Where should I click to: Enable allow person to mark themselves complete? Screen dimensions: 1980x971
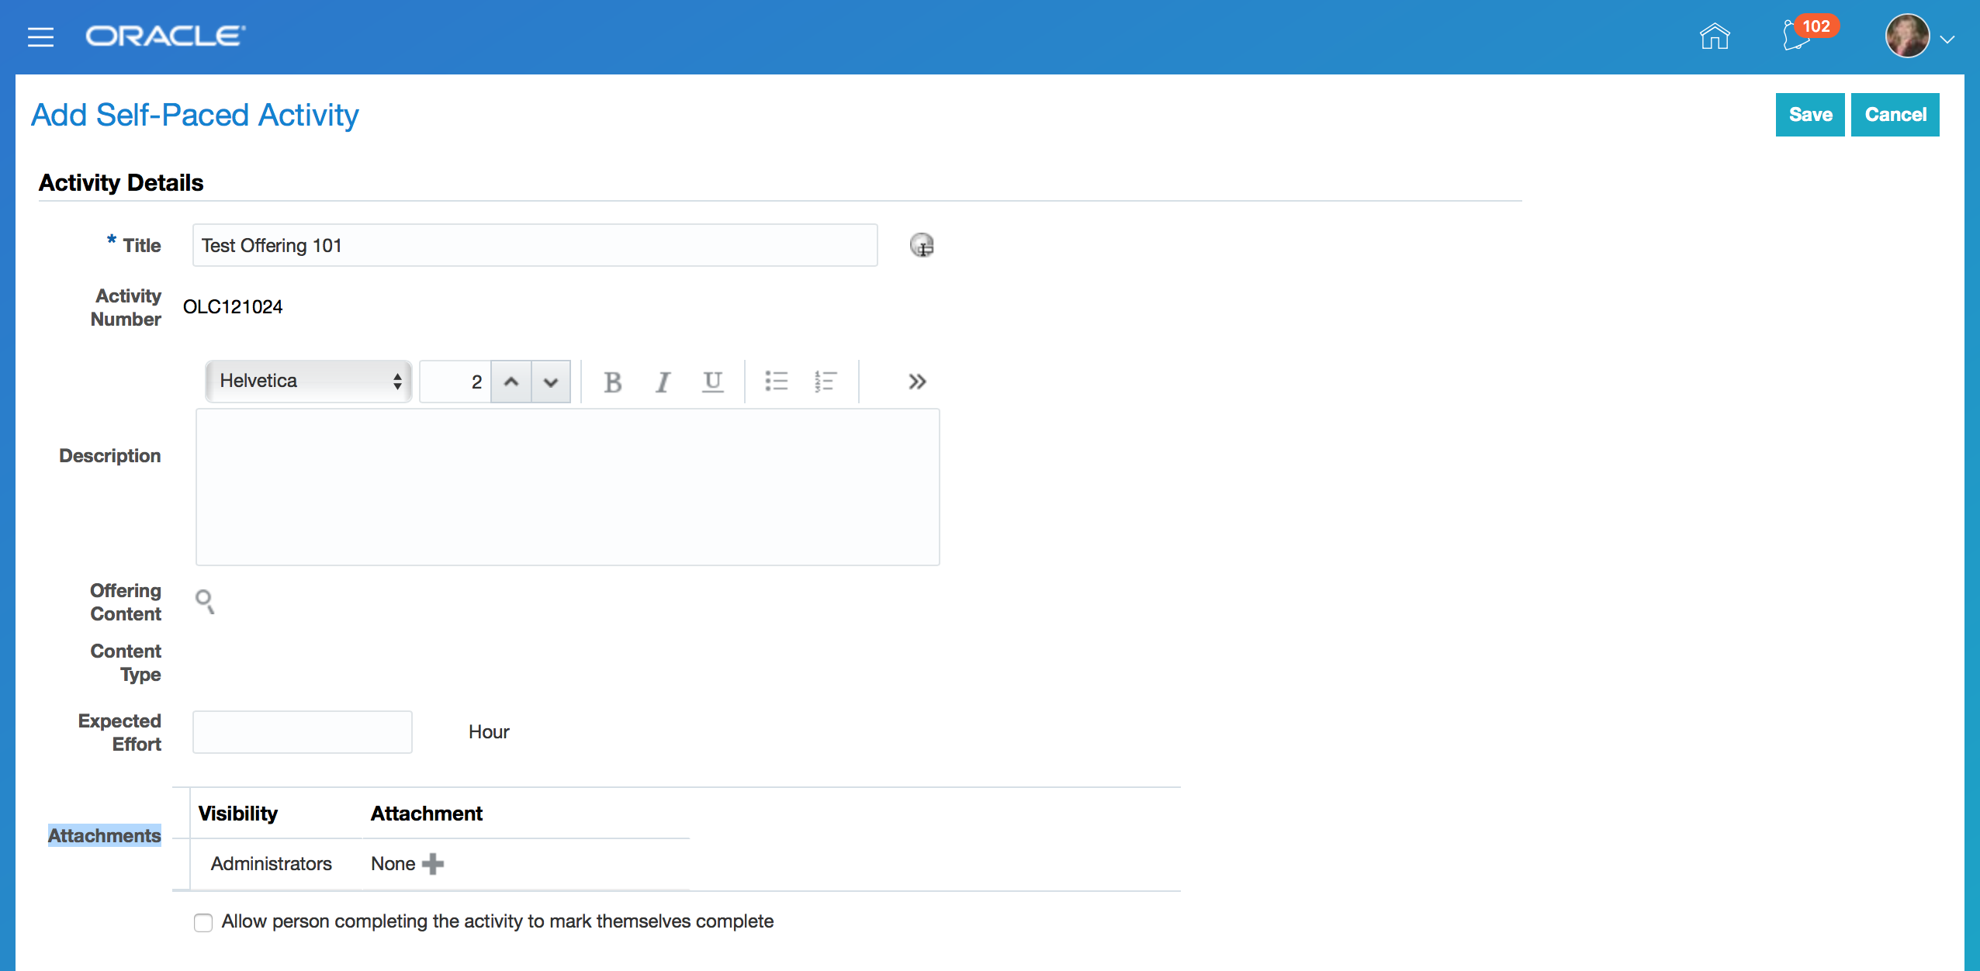[203, 922]
